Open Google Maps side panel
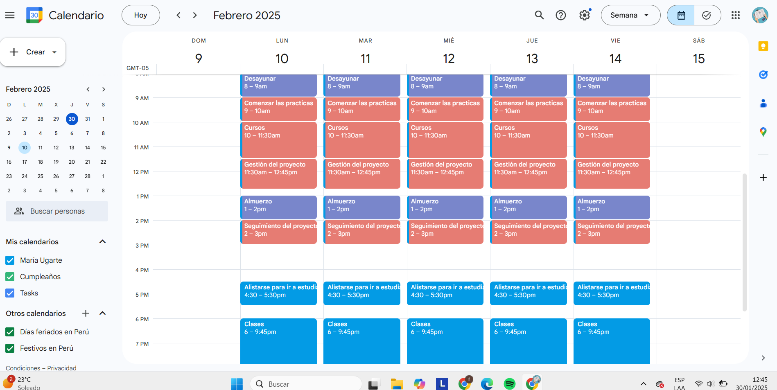The height and width of the screenshot is (390, 777). pos(763,132)
